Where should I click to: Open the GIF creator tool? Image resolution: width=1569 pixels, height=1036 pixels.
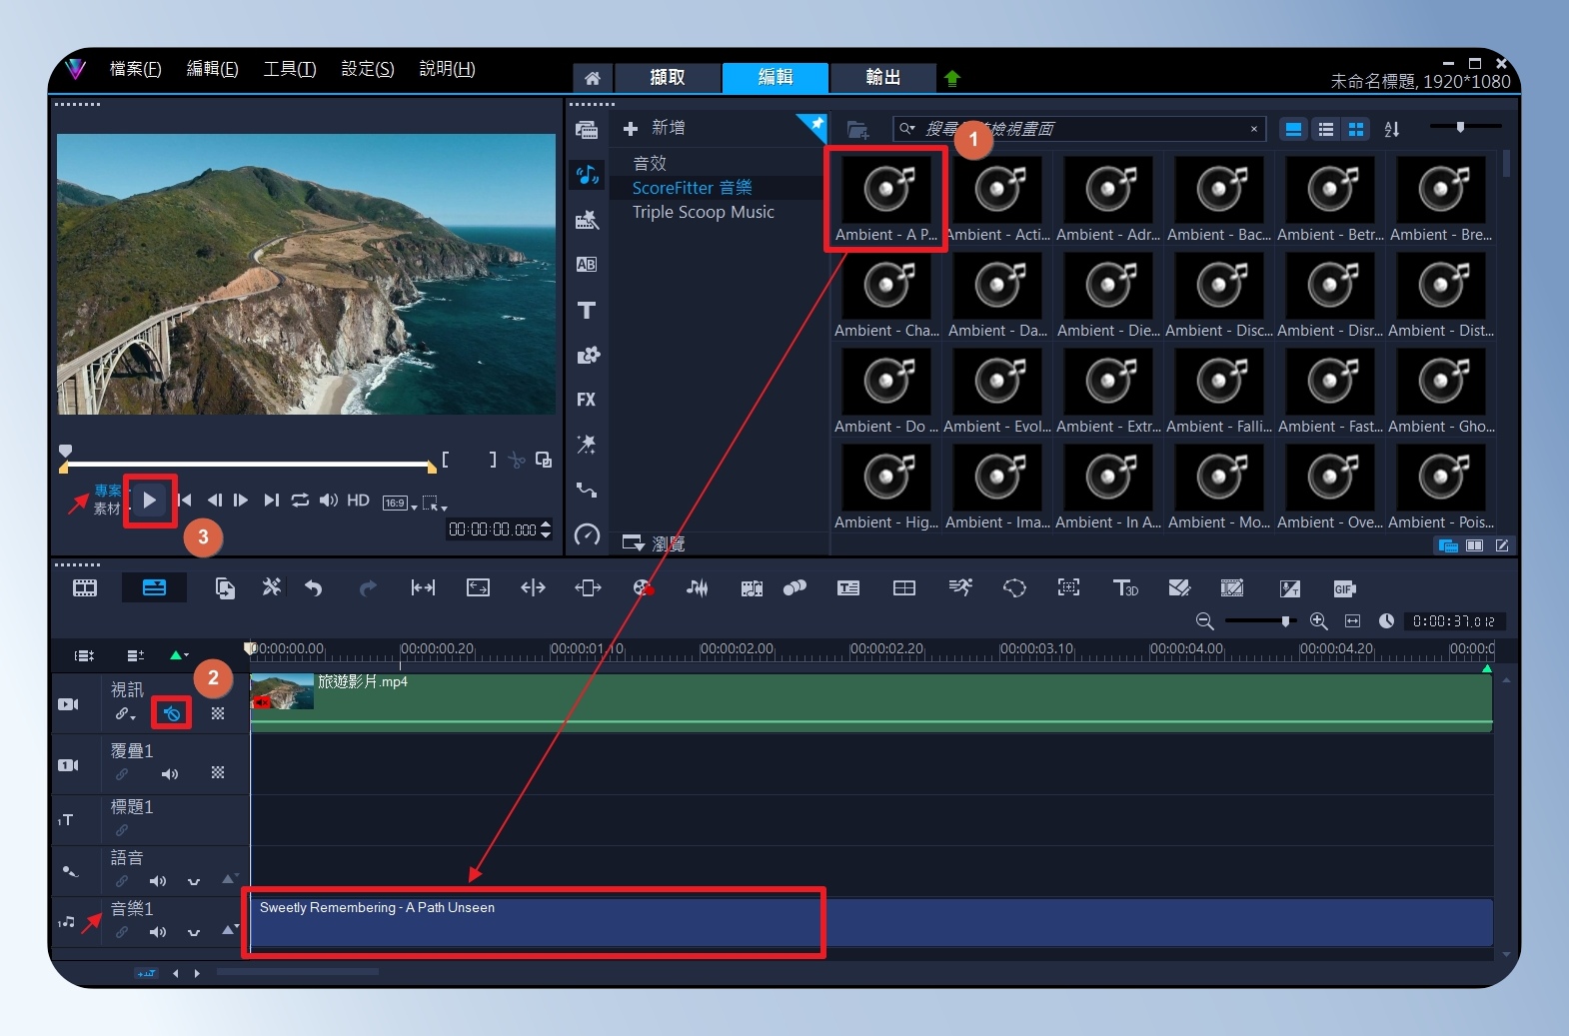(1344, 588)
